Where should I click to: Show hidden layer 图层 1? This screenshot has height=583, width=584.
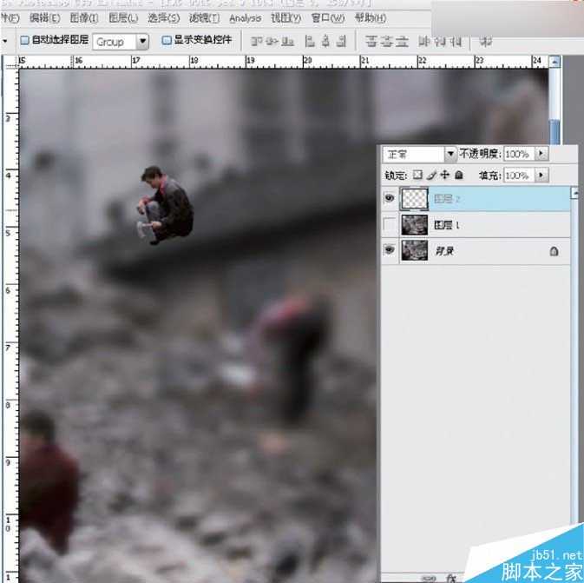pos(390,225)
